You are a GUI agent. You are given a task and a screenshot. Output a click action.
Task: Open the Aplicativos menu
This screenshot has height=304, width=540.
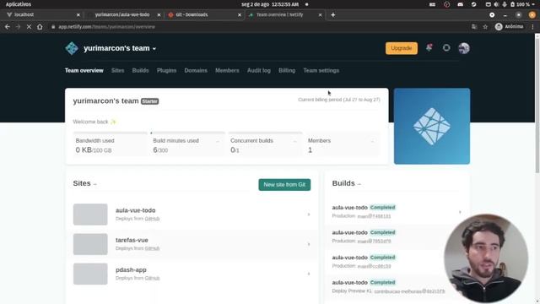click(x=19, y=4)
